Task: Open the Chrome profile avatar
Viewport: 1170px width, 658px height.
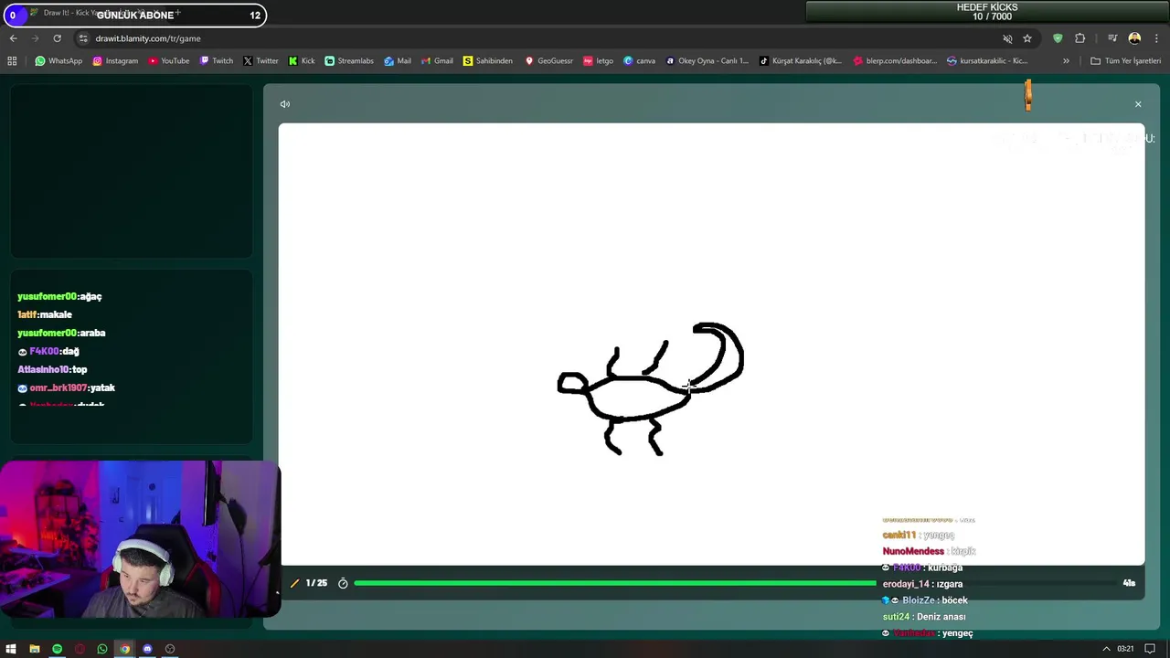Action: (x=1134, y=38)
